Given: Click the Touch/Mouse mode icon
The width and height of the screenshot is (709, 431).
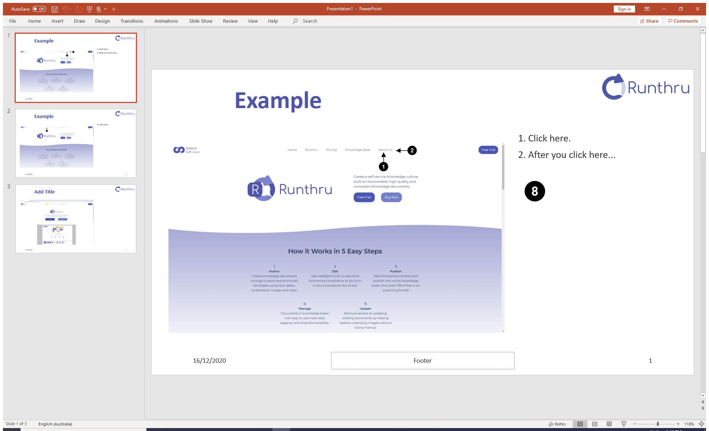Looking at the screenshot, I should (x=99, y=9).
